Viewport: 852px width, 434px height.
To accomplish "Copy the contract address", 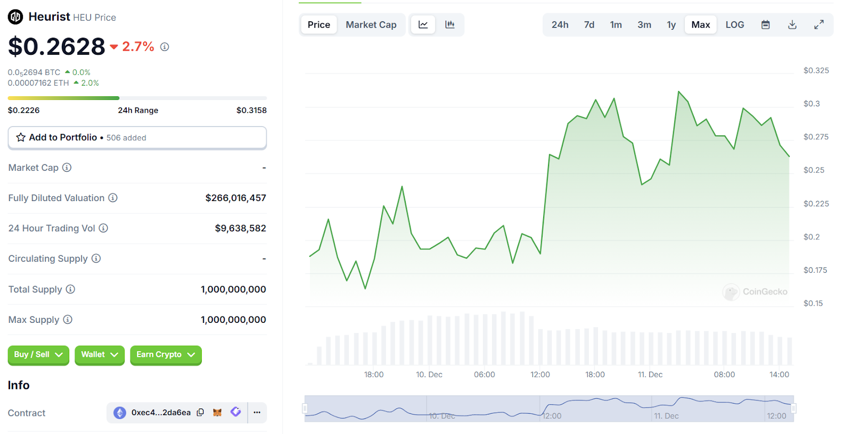I will [x=200, y=412].
